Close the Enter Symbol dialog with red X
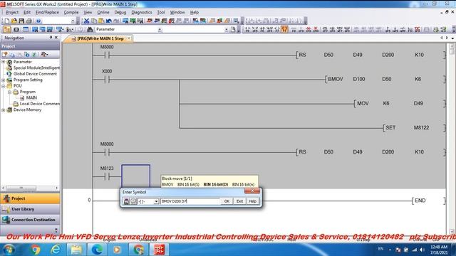Image resolution: width=456 pixels, height=256 pixels. (252, 191)
